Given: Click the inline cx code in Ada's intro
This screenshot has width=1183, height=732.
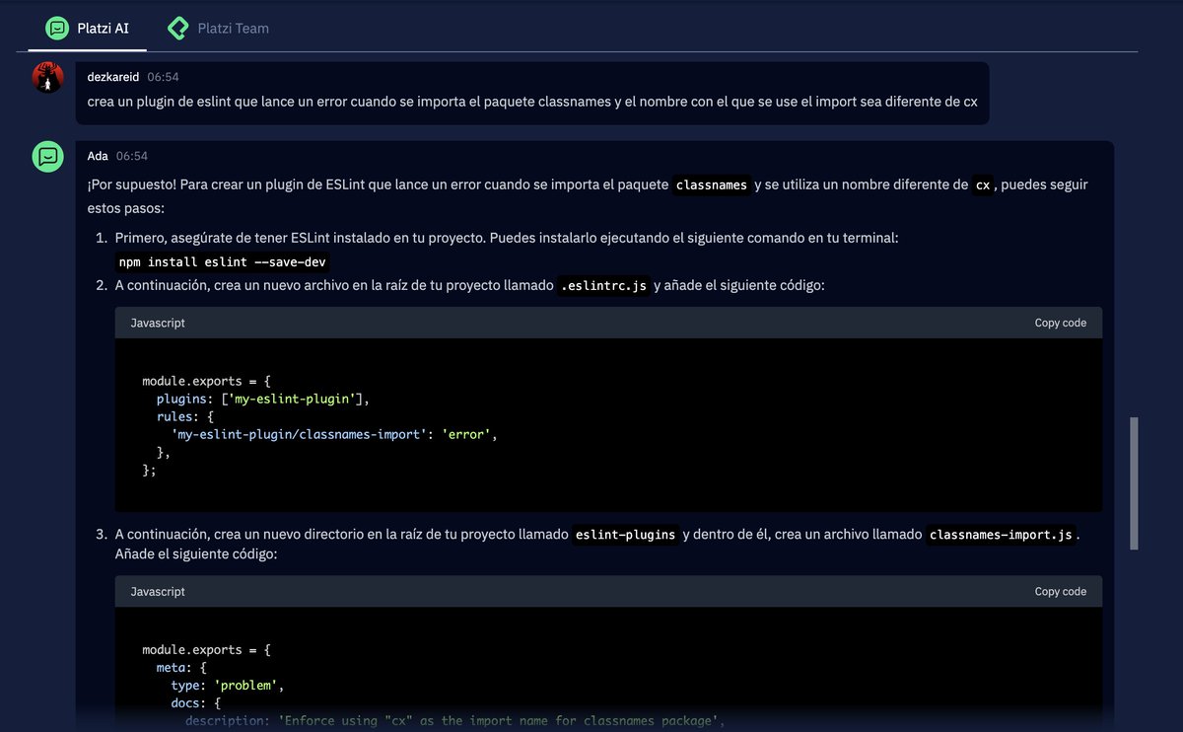Looking at the screenshot, I should coord(982,185).
